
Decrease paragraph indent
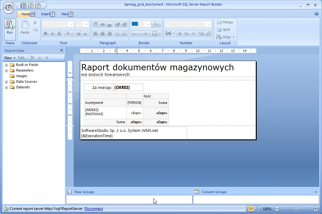pos(117,24)
